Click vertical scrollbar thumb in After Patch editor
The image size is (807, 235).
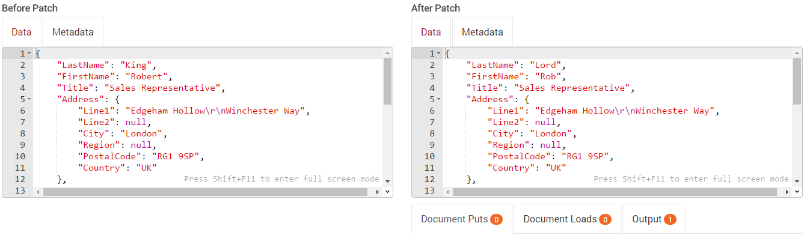click(797, 81)
